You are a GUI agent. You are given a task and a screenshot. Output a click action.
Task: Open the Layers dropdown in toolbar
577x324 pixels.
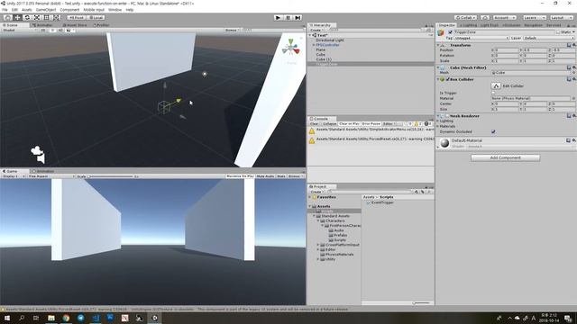(x=534, y=18)
